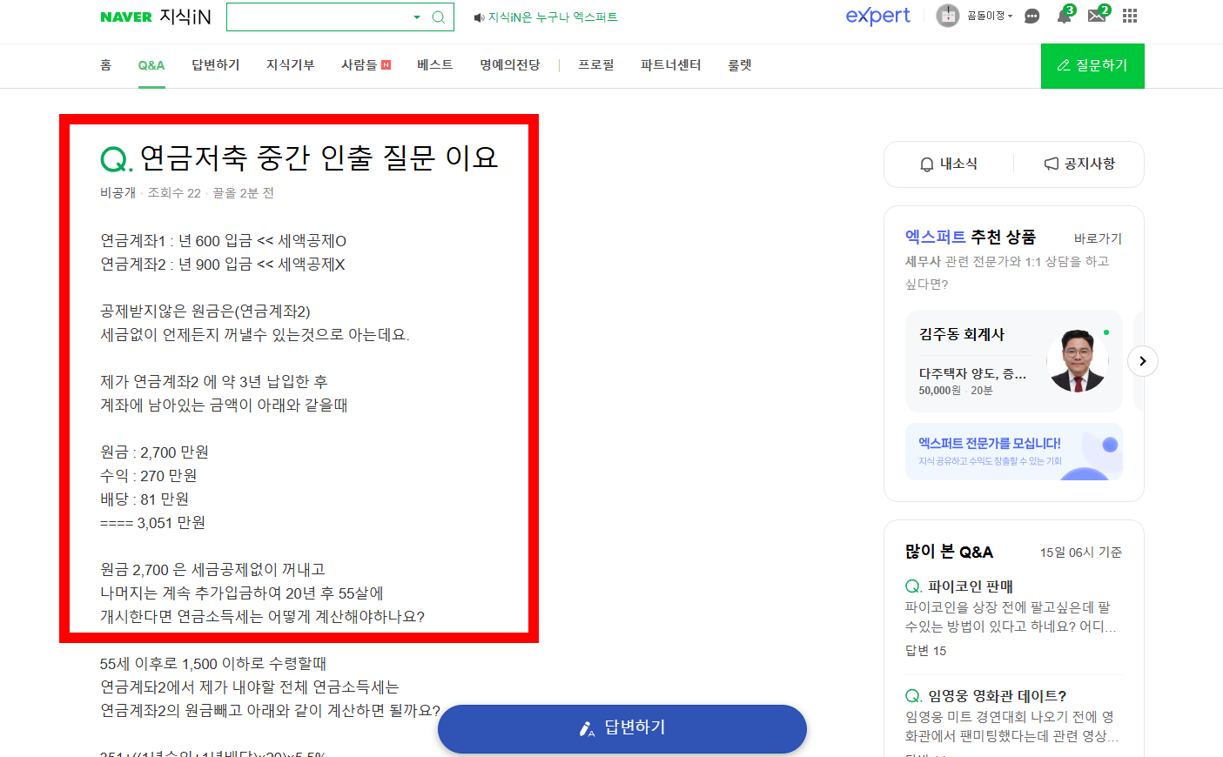Click the 15일 06시 기준 timestamp

[1081, 553]
